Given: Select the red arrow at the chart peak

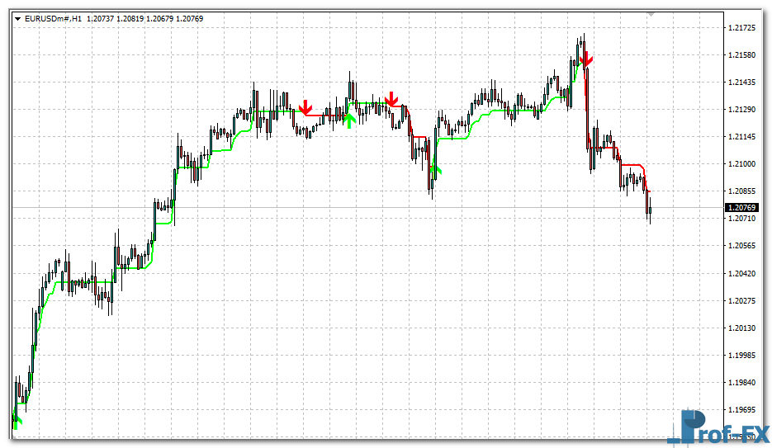Looking at the screenshot, I should pyautogui.click(x=585, y=59).
